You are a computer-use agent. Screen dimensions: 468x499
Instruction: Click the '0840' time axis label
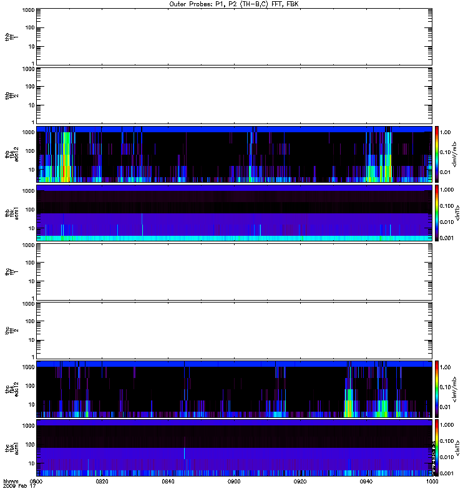[x=168, y=482]
